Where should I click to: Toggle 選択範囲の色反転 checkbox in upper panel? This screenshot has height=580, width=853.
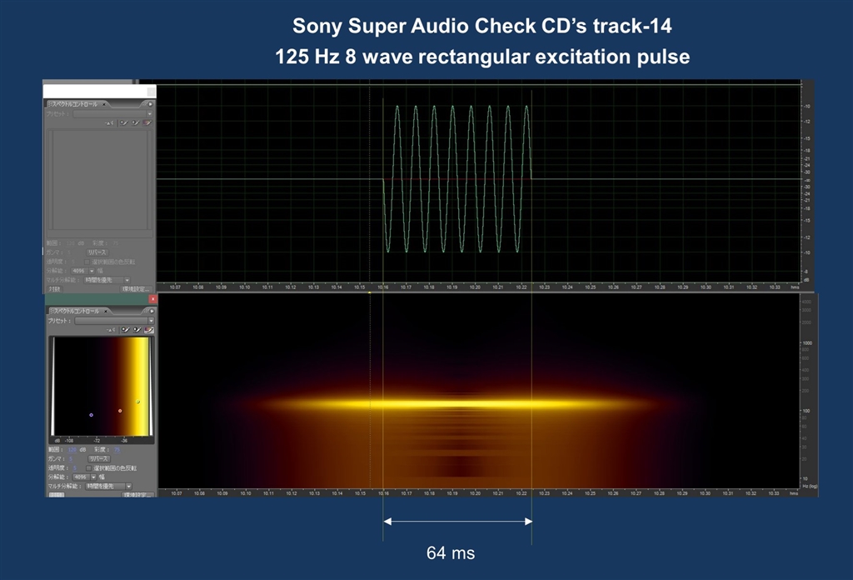[x=87, y=262]
